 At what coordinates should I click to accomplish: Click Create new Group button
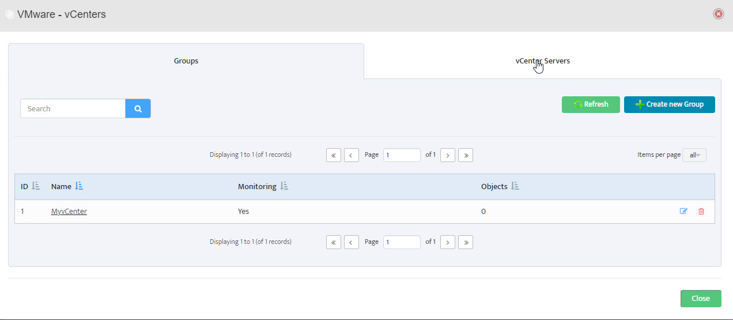(670, 104)
